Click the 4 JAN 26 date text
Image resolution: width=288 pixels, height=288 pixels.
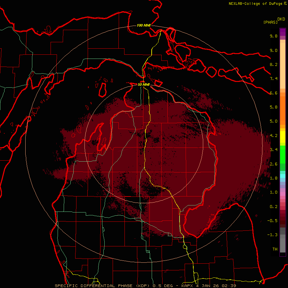pos(208,286)
